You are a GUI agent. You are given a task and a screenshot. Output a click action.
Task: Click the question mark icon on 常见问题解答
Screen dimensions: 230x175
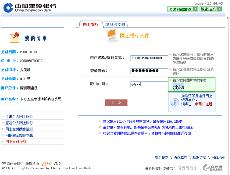[195, 9]
